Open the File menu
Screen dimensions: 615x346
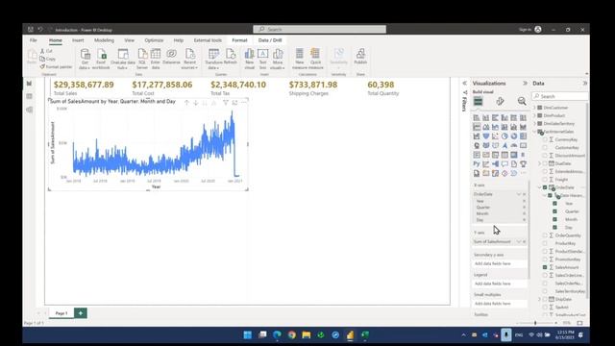[x=34, y=40]
